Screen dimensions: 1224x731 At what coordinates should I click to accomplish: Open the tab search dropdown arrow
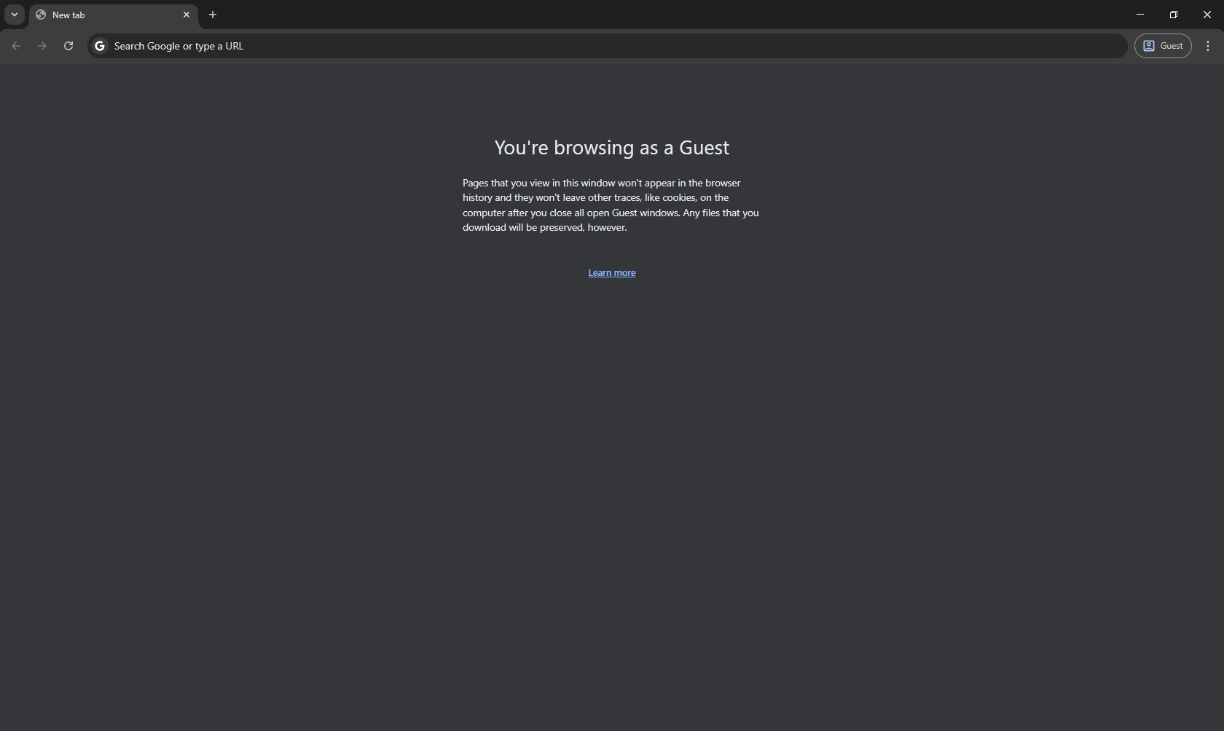(15, 15)
